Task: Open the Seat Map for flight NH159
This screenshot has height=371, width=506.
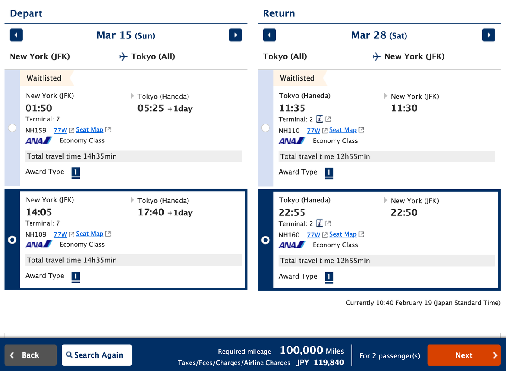Action: (89, 130)
